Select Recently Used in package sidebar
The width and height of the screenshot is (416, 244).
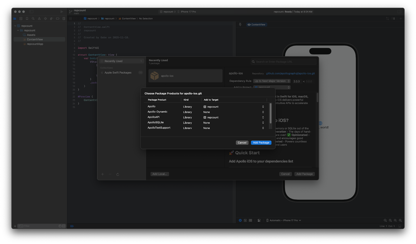point(121,61)
